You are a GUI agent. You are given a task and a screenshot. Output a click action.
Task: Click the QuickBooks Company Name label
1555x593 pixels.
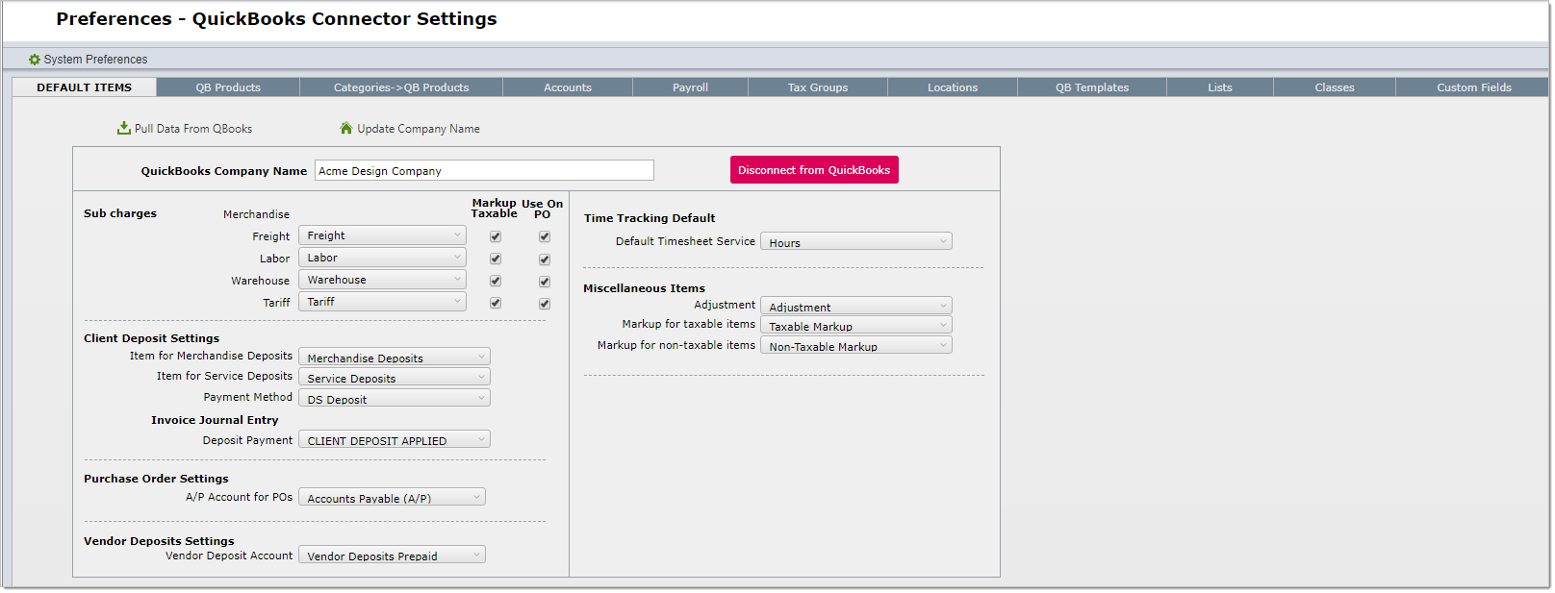pos(224,171)
